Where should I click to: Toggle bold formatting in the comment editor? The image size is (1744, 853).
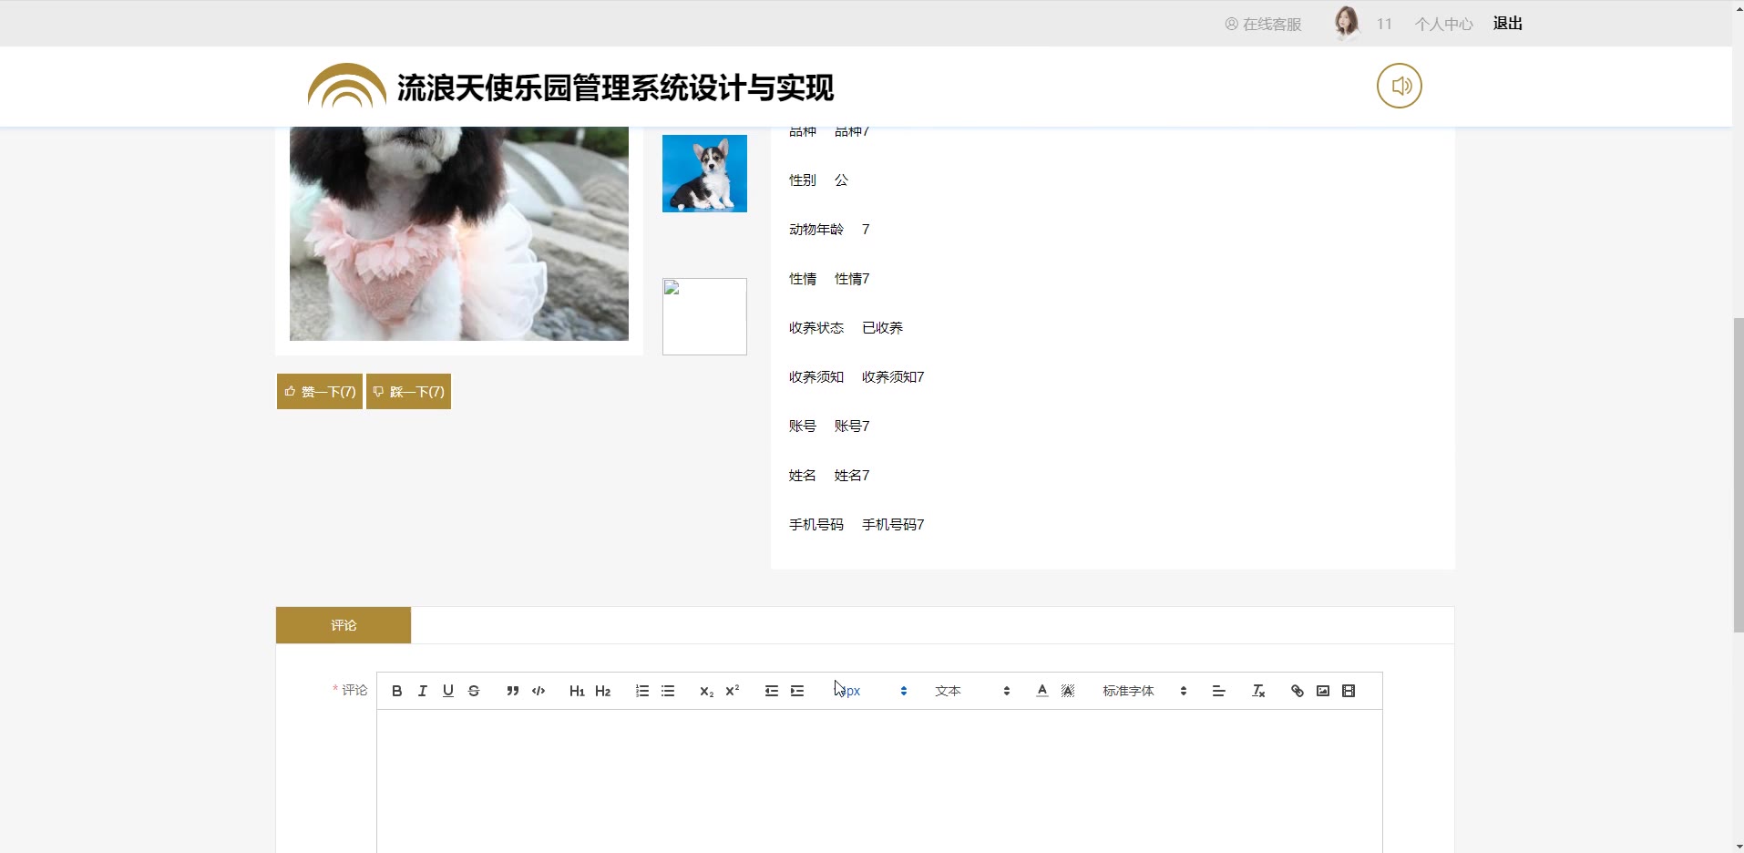click(396, 691)
